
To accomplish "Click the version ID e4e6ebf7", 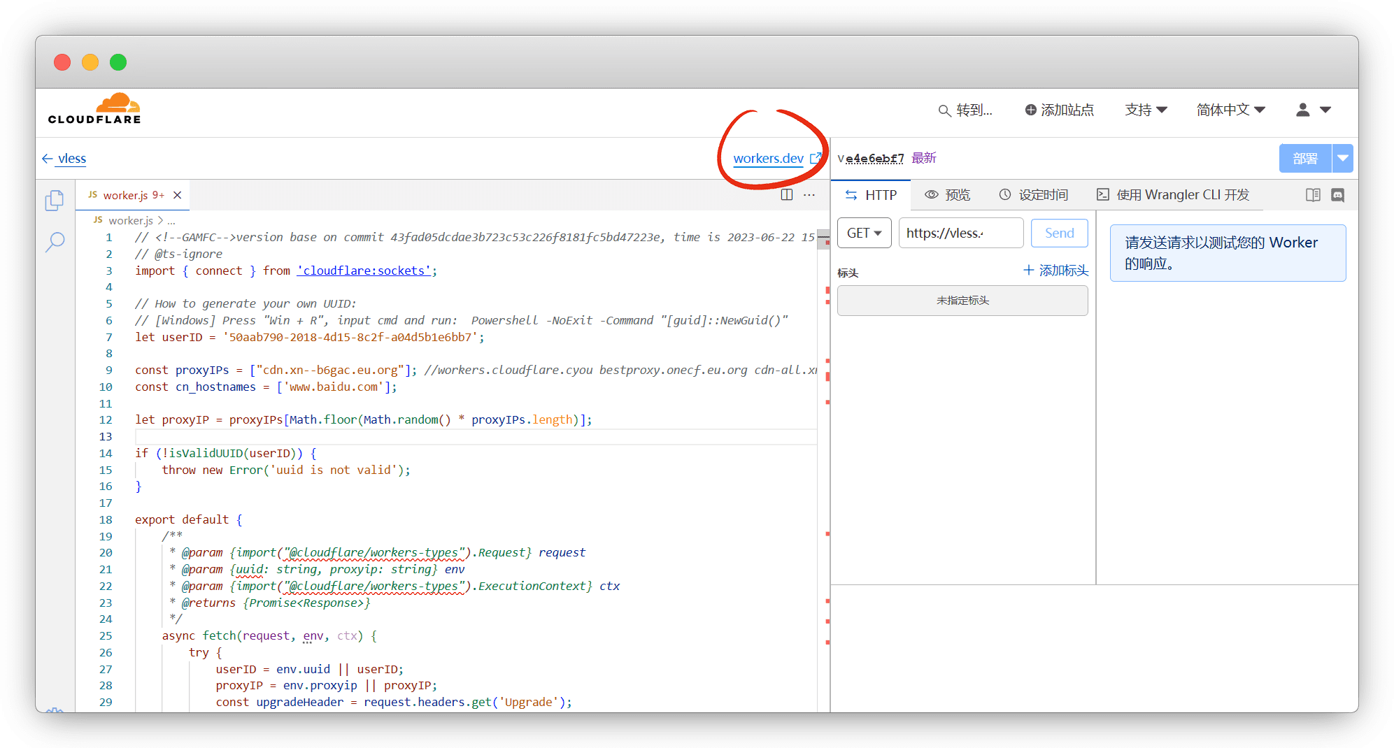I will pos(875,159).
